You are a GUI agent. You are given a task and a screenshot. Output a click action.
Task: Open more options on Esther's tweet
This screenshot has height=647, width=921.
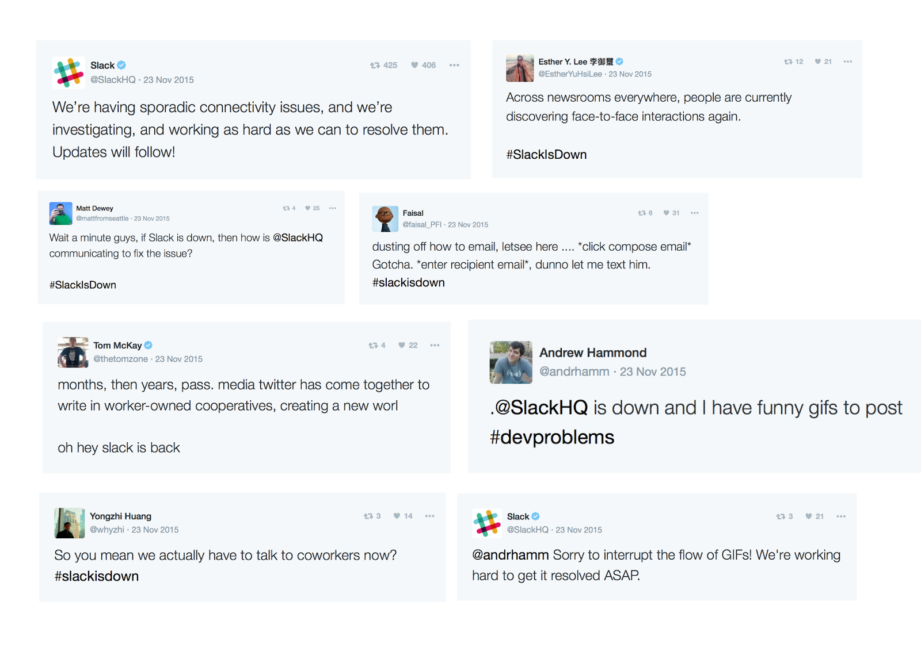[848, 62]
